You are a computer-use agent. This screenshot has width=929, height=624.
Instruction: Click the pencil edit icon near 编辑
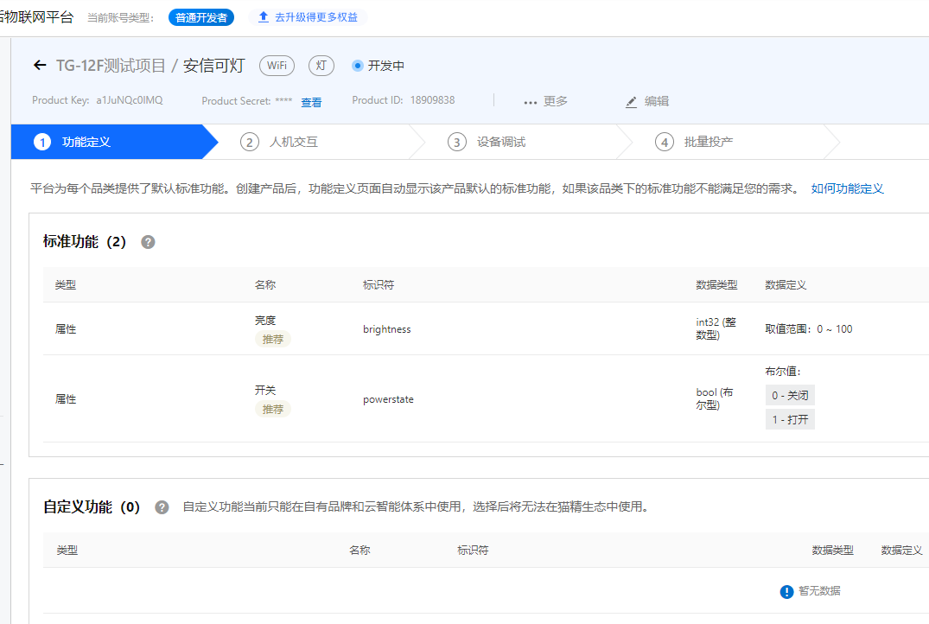pos(632,102)
